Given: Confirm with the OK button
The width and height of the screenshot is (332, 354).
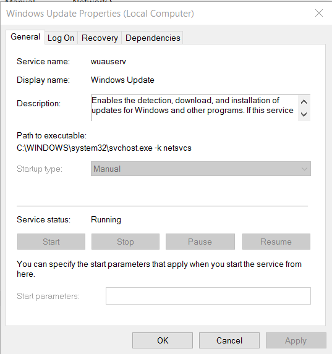Looking at the screenshot, I should 163,340.
